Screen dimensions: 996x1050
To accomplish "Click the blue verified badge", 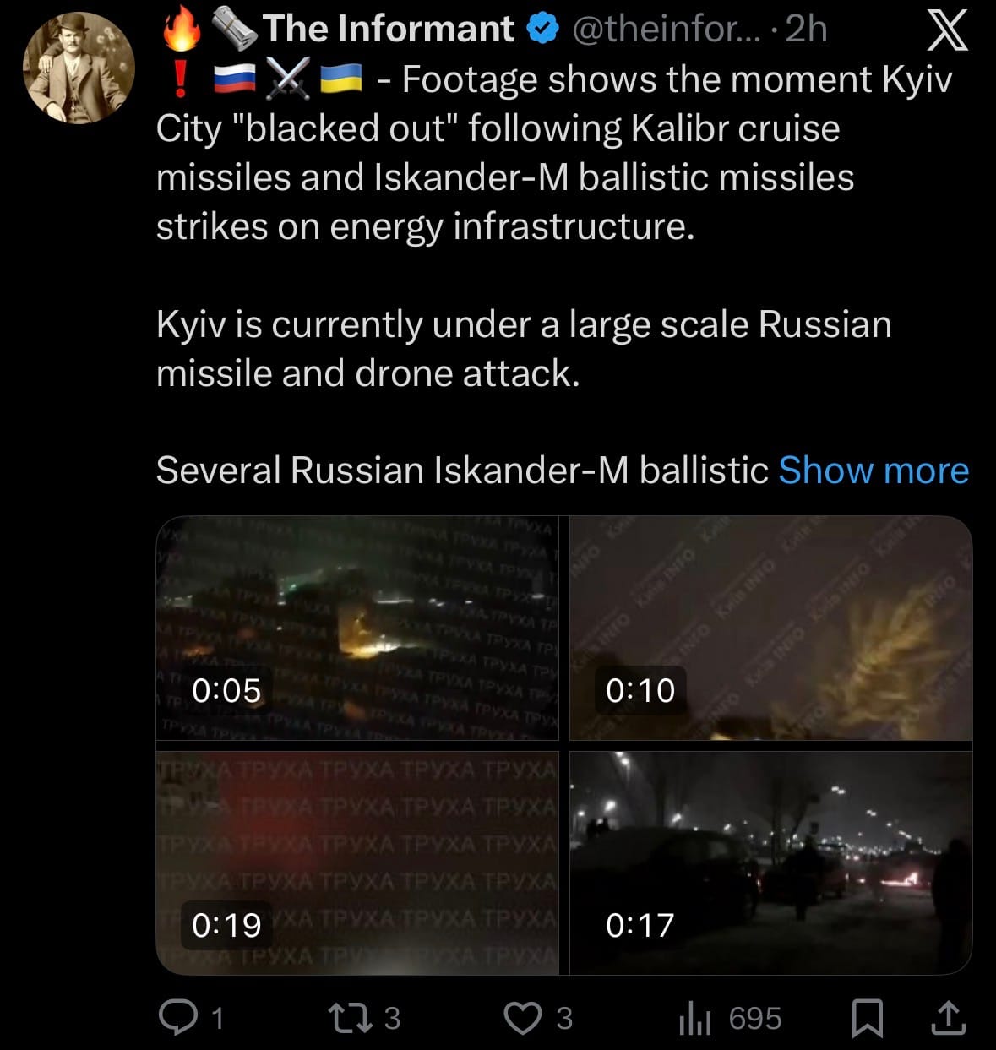I will tap(543, 29).
